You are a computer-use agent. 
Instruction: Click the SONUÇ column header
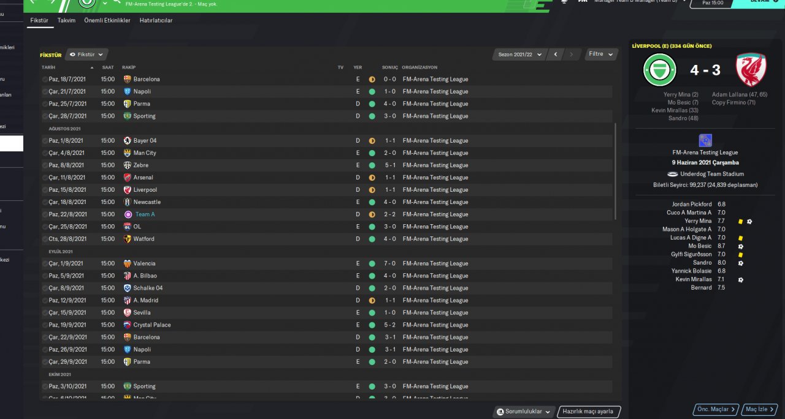(x=390, y=67)
